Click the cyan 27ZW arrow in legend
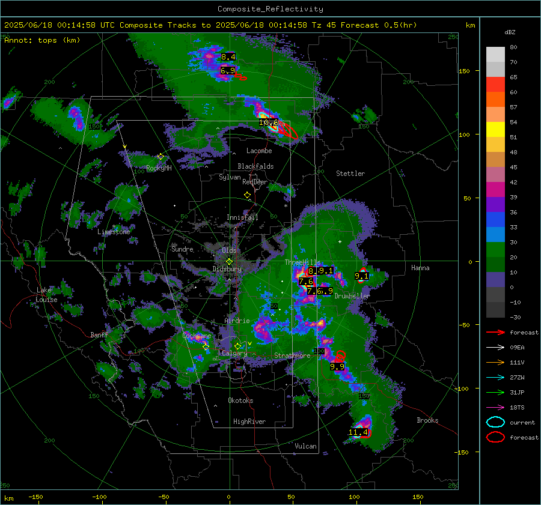This screenshot has width=541, height=505. (x=495, y=378)
